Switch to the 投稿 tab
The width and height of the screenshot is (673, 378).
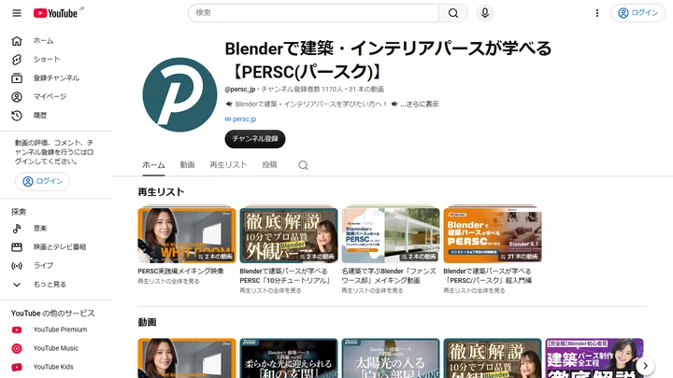pyautogui.click(x=269, y=165)
